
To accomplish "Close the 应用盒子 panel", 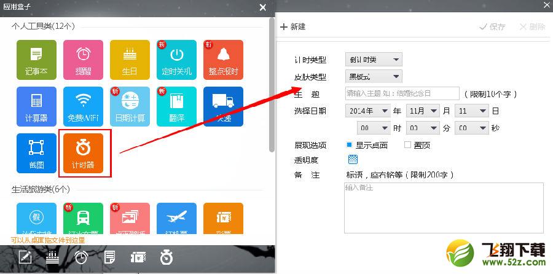I will coord(263,7).
